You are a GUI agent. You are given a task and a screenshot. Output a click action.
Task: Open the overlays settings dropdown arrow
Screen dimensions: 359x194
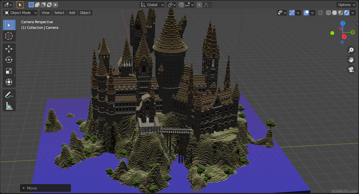tap(312, 13)
